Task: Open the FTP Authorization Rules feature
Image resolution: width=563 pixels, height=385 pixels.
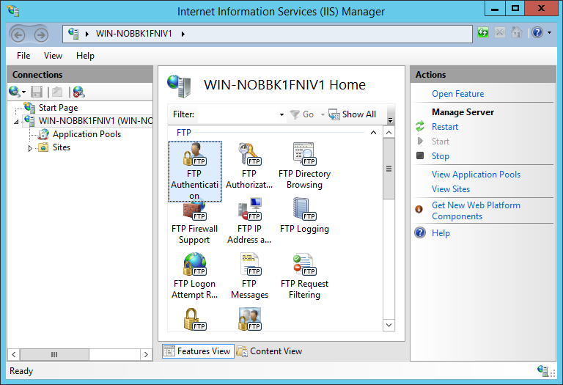Action: pos(249,166)
